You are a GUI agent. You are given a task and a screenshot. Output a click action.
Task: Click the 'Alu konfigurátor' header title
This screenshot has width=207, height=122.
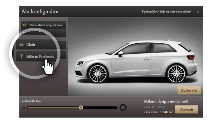(x=40, y=11)
